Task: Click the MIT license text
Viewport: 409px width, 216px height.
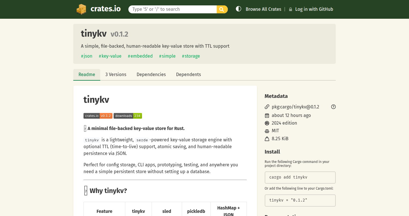Action: tap(276, 131)
